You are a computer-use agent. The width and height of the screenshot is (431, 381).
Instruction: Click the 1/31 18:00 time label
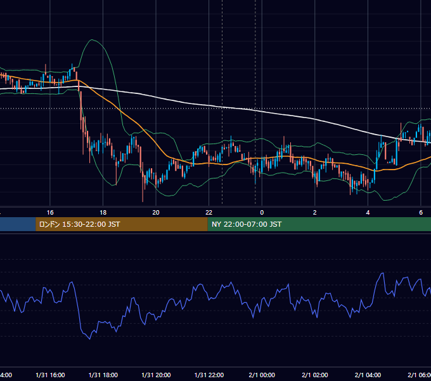click(103, 375)
